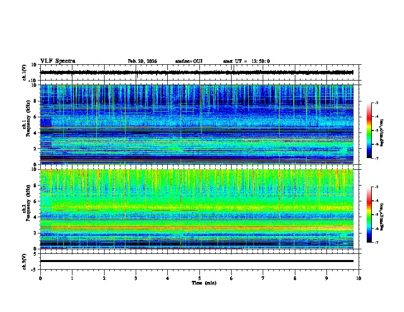Image resolution: width=404 pixels, height=312 pixels.
Task: Click the "6" kHz tick of ch.2 spectrogram
Action: (36, 201)
